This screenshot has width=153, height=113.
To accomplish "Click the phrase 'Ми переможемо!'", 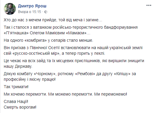I will pos(110,94).
